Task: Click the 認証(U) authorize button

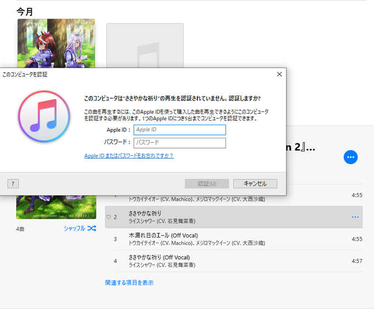Action: 207,183
